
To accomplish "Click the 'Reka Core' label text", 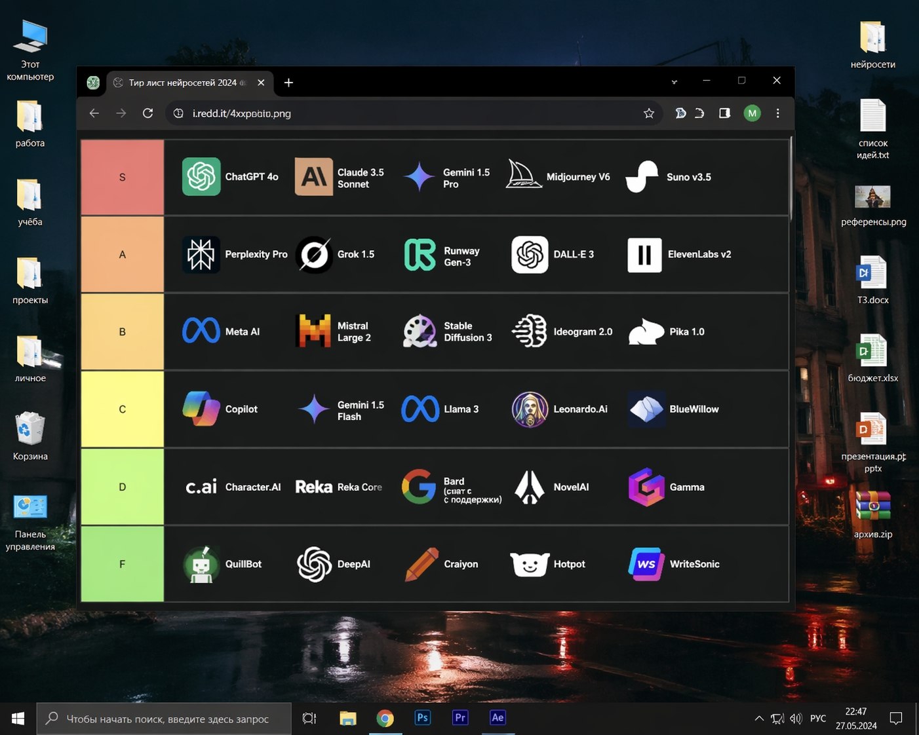I will 360,487.
